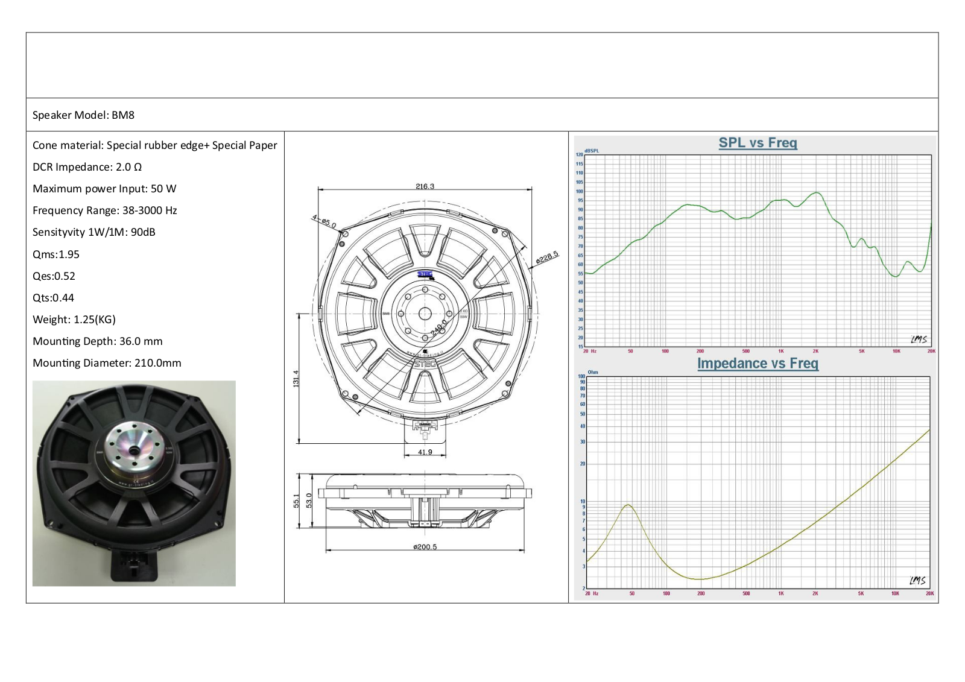
Task: Click the side-view speaker profile drawing
Action: pos(425,502)
